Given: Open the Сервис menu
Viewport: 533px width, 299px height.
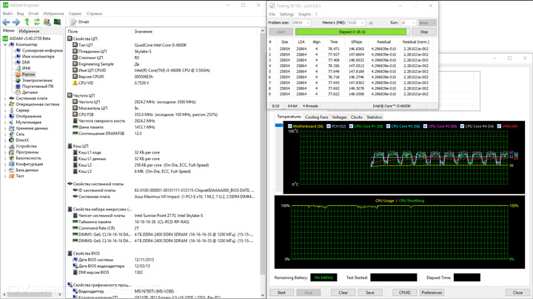Looking at the screenshot, I should pos(75,13).
